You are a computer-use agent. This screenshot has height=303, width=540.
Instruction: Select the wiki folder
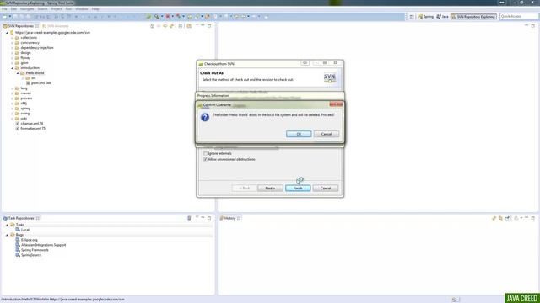tap(24, 119)
